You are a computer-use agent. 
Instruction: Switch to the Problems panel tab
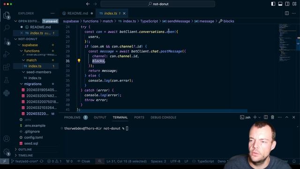pyautogui.click(x=72, y=117)
